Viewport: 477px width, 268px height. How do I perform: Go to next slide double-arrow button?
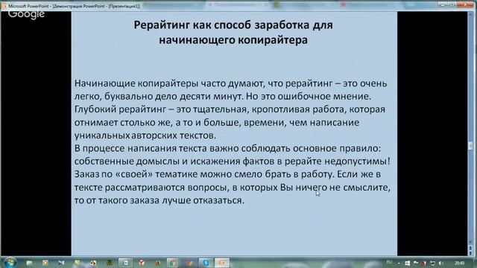click(470, 253)
